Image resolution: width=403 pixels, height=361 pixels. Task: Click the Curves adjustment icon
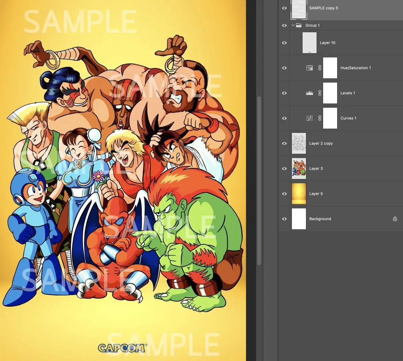[310, 118]
